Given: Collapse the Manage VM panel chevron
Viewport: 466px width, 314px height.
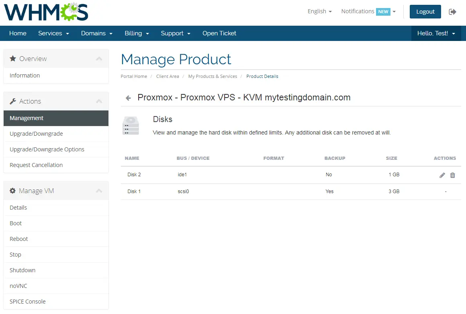Looking at the screenshot, I should [x=99, y=191].
